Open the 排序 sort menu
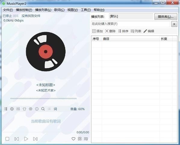 (123, 31)
